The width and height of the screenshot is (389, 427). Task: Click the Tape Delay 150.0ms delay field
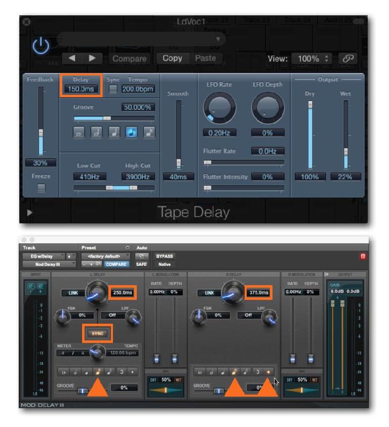81,89
